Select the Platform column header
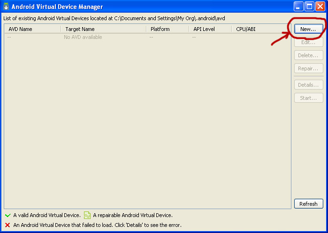This screenshot has height=233, width=328. pos(167,29)
